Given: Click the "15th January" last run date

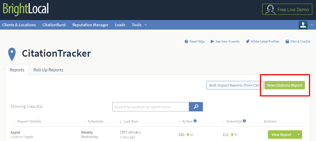Looking at the screenshot, I should click(130, 132).
